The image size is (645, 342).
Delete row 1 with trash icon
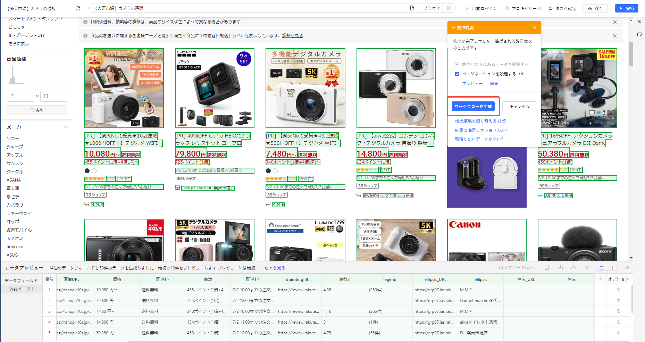point(619,290)
